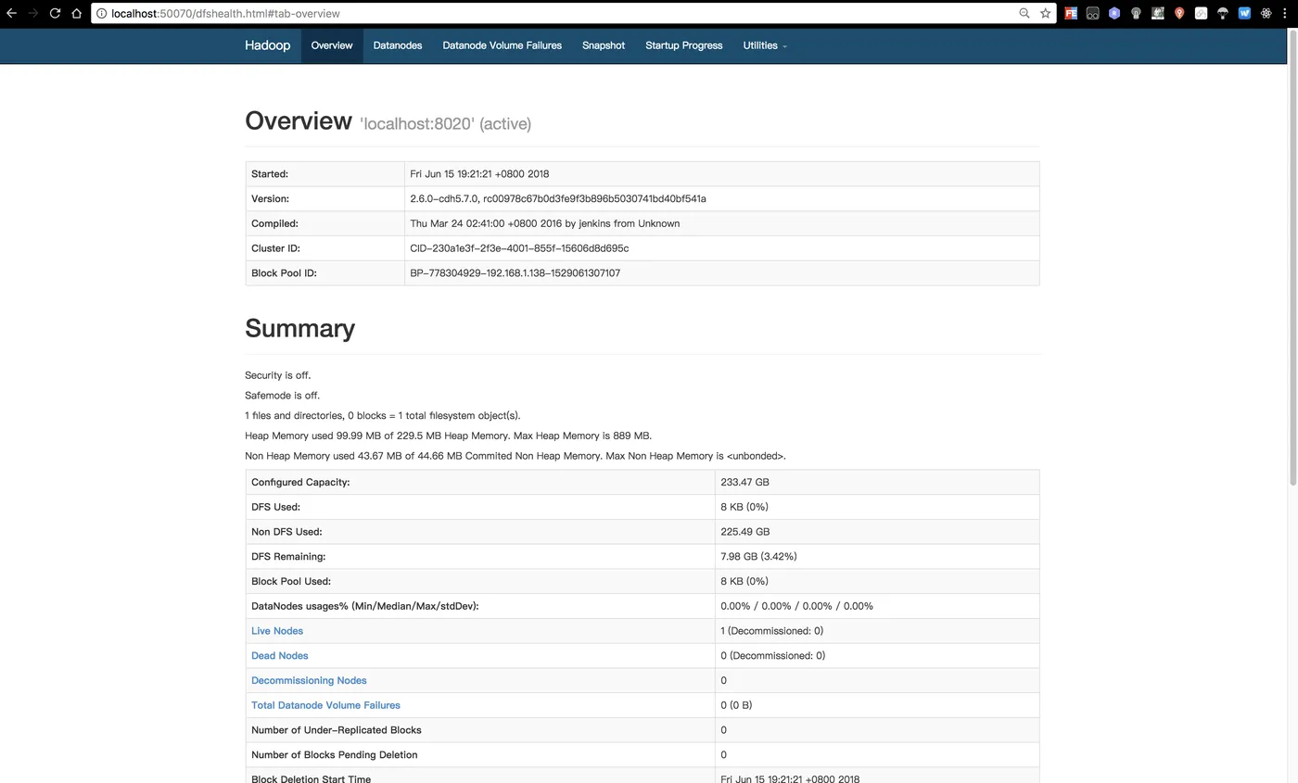Click the Hadoop brand link
This screenshot has height=783, width=1298.
[x=267, y=45]
